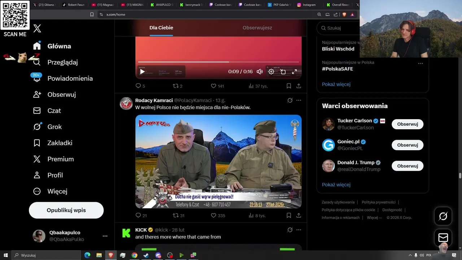This screenshot has height=260, width=462.
Task: Open the NPTV video thumbnail
Action: (x=218, y=161)
